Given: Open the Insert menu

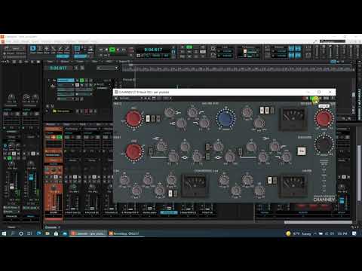Looking at the screenshot, I should [x=35, y=41].
